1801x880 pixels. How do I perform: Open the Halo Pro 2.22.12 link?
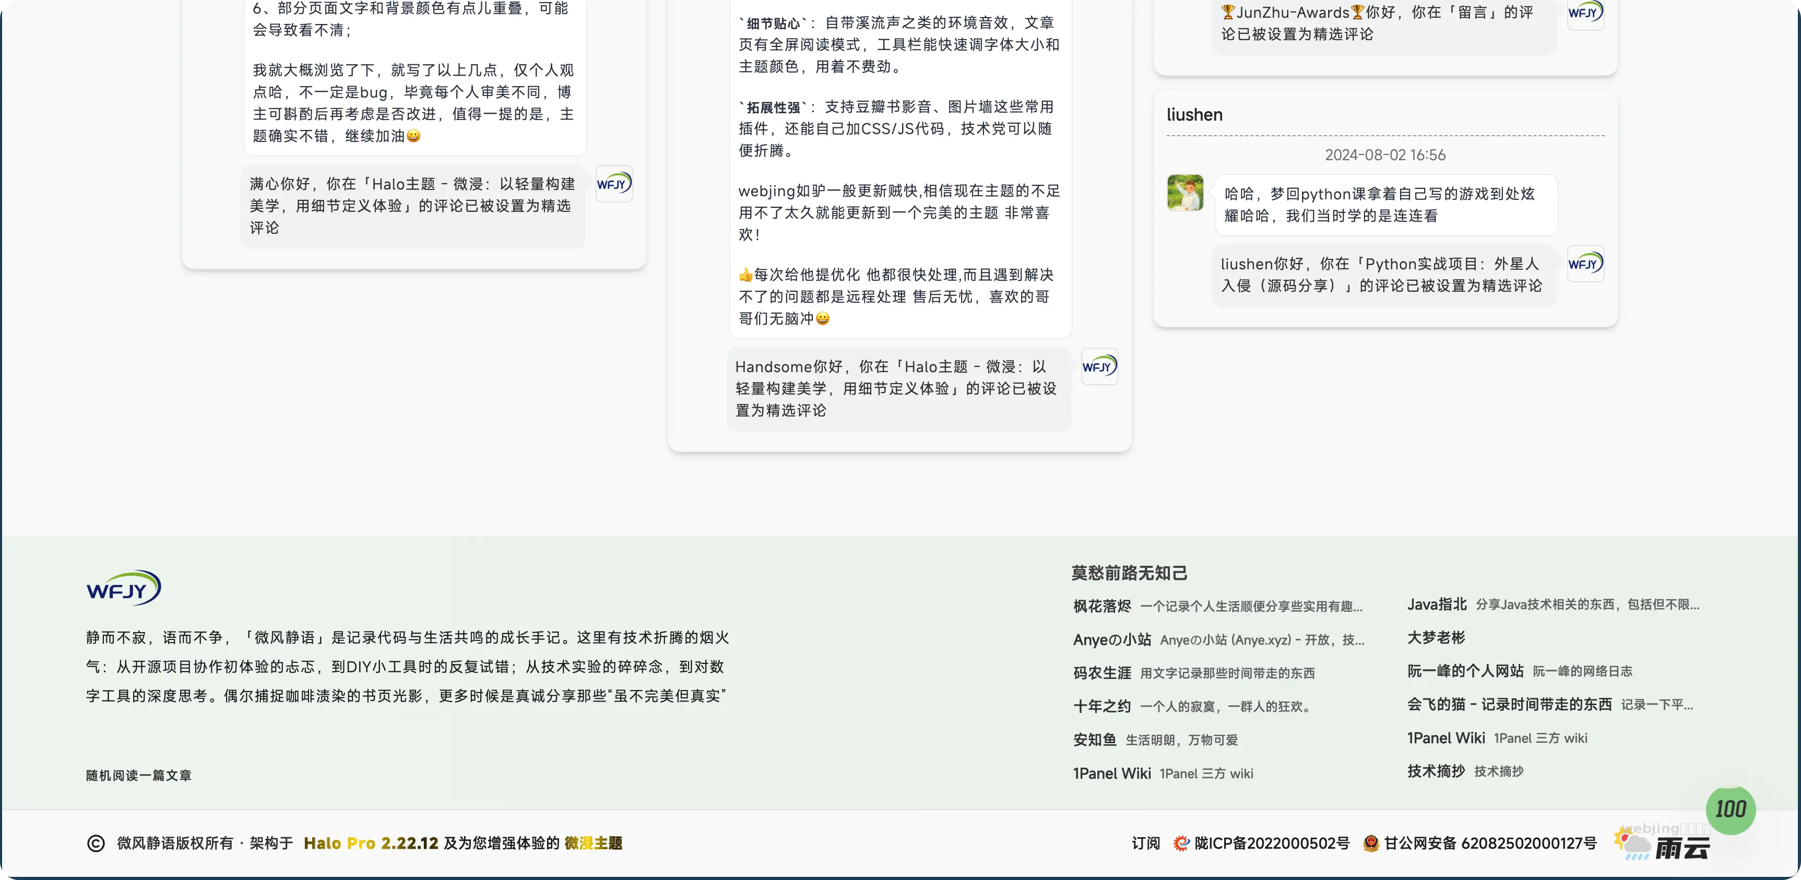371,843
